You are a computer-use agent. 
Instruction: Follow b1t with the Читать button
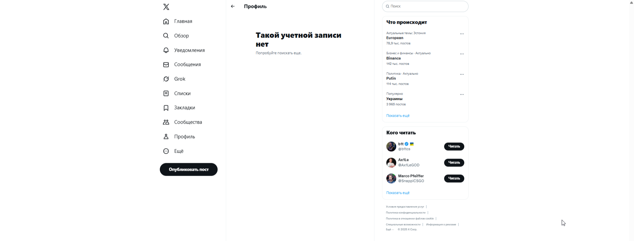point(454,146)
